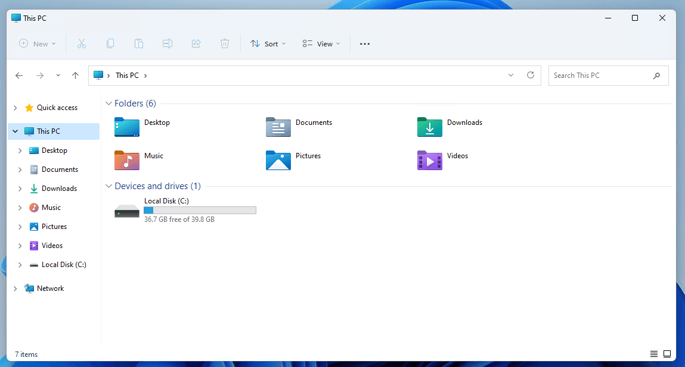Collapse the Devices and drives group
Viewport: 685px width, 367px height.
pyautogui.click(x=109, y=186)
